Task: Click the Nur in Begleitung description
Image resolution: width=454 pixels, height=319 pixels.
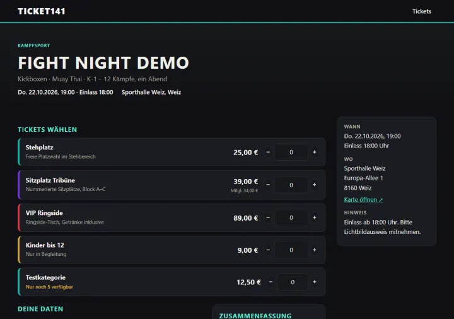Action: click(46, 254)
